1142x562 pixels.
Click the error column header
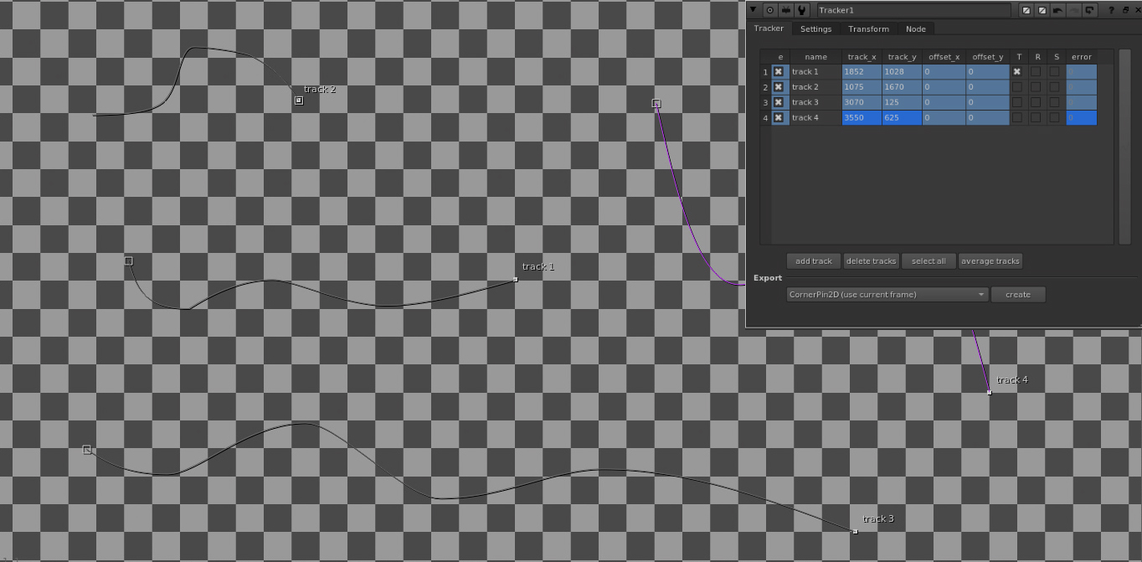point(1081,57)
